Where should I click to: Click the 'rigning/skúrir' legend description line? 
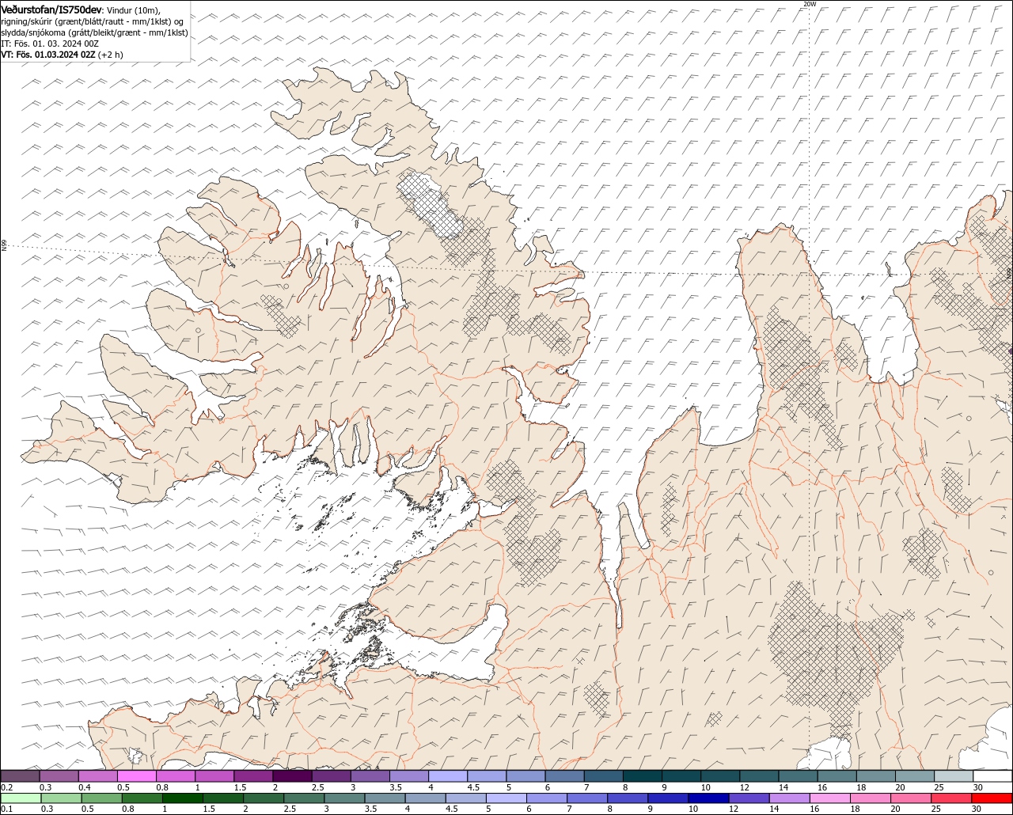click(93, 21)
